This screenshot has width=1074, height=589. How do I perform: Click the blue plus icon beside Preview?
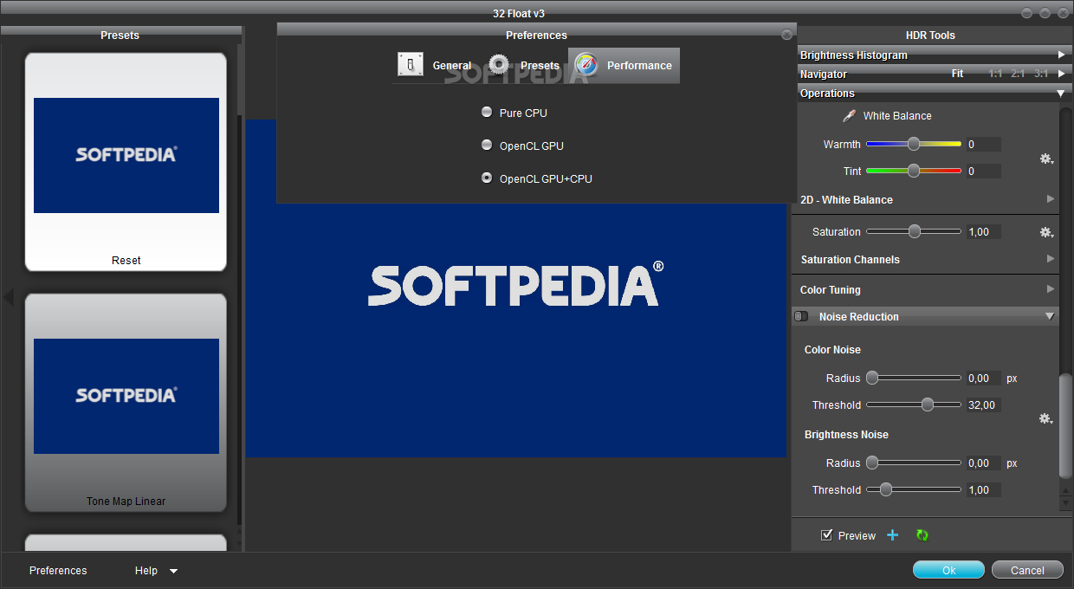point(893,535)
